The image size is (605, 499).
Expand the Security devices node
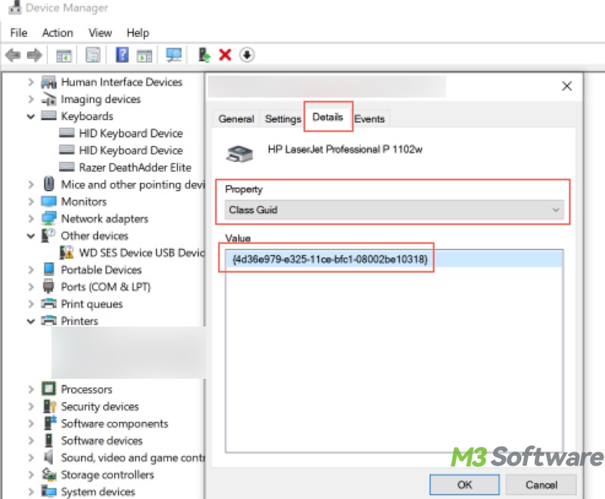(31, 406)
